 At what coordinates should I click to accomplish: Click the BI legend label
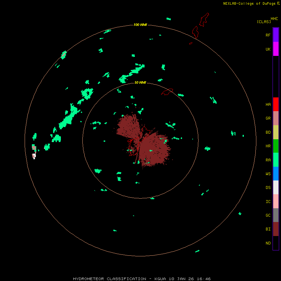tap(268, 229)
